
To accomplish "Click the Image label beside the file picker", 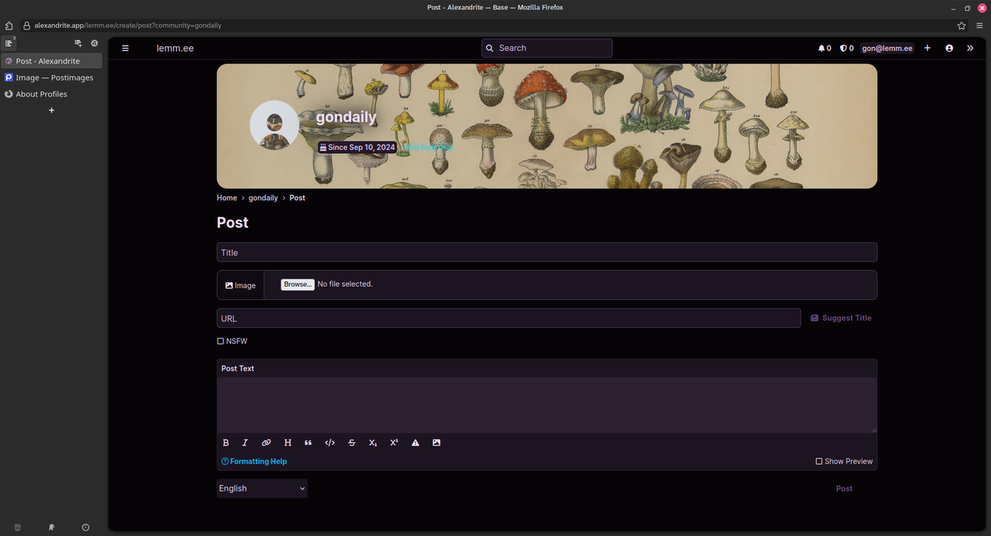I will point(240,285).
